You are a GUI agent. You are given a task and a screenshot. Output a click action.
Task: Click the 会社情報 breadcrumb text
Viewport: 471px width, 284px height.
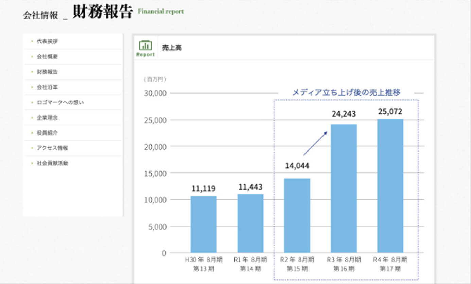pyautogui.click(x=40, y=15)
